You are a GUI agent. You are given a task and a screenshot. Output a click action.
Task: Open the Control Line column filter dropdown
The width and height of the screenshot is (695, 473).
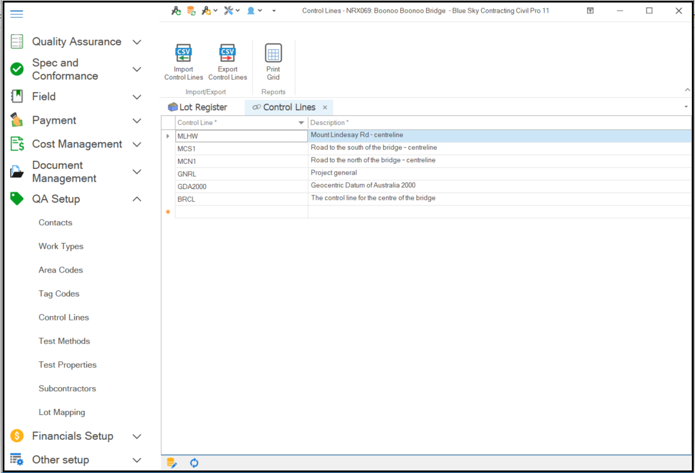(301, 123)
